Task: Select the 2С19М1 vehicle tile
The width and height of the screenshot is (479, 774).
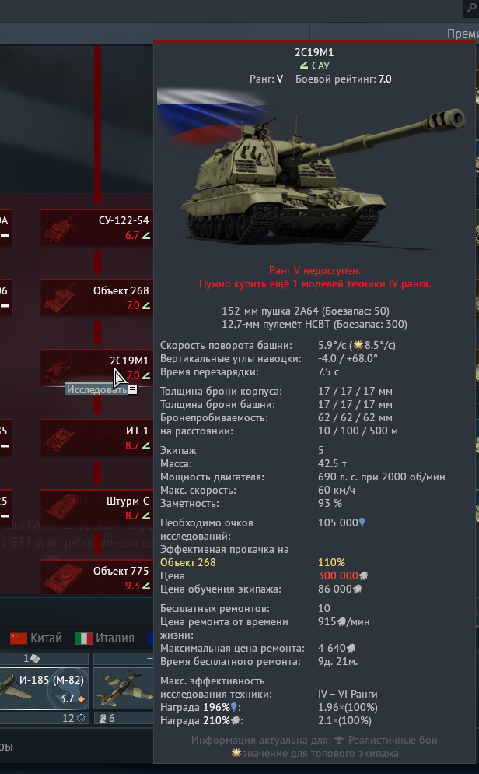Action: (x=96, y=368)
